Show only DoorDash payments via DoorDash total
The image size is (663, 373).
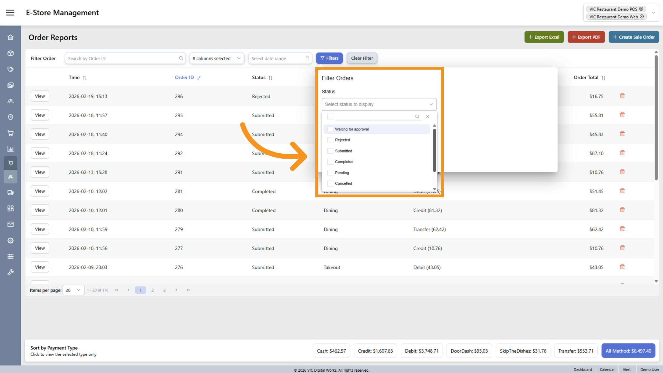point(469,350)
